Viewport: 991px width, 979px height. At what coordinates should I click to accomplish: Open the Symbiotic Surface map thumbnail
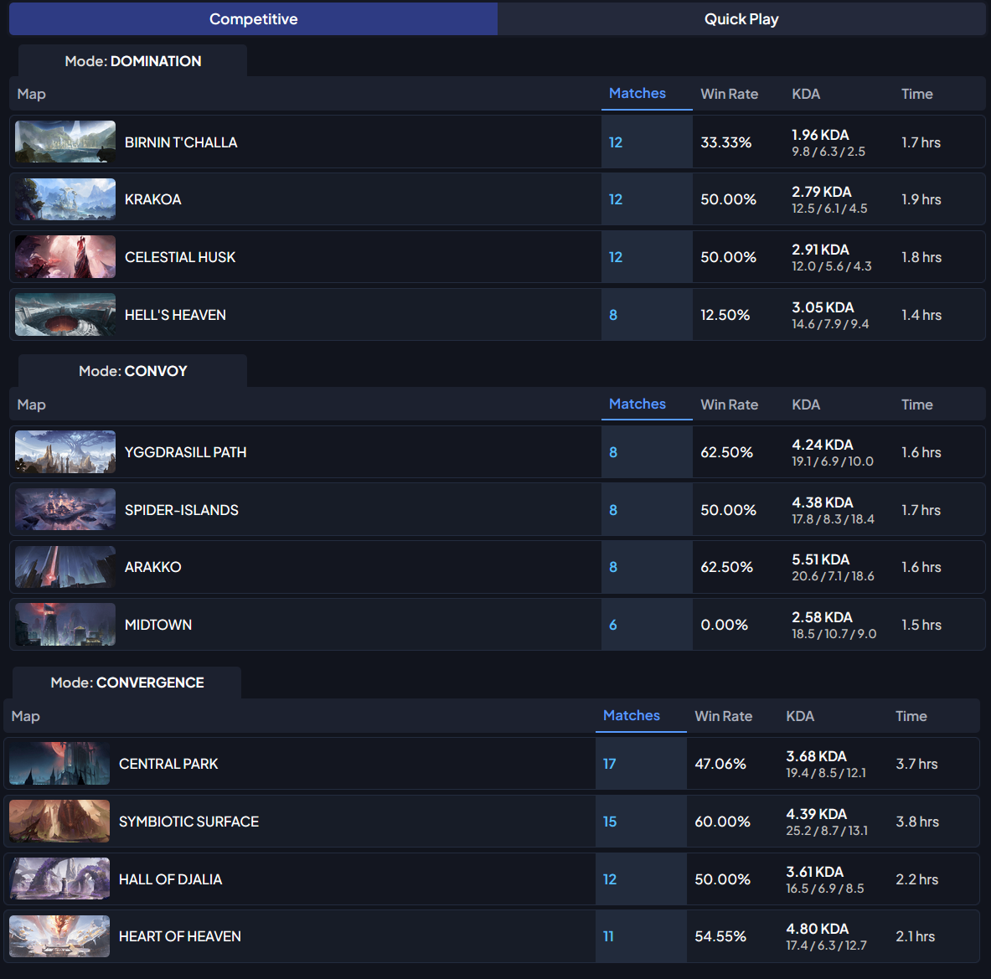pyautogui.click(x=59, y=821)
